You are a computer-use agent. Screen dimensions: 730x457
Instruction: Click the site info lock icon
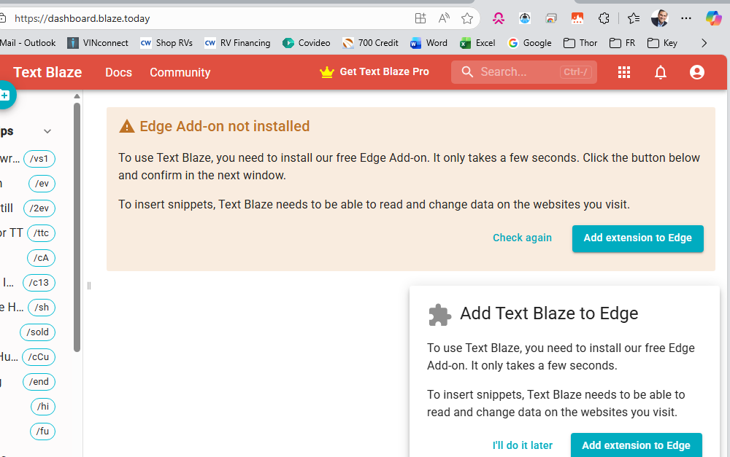click(x=2, y=19)
